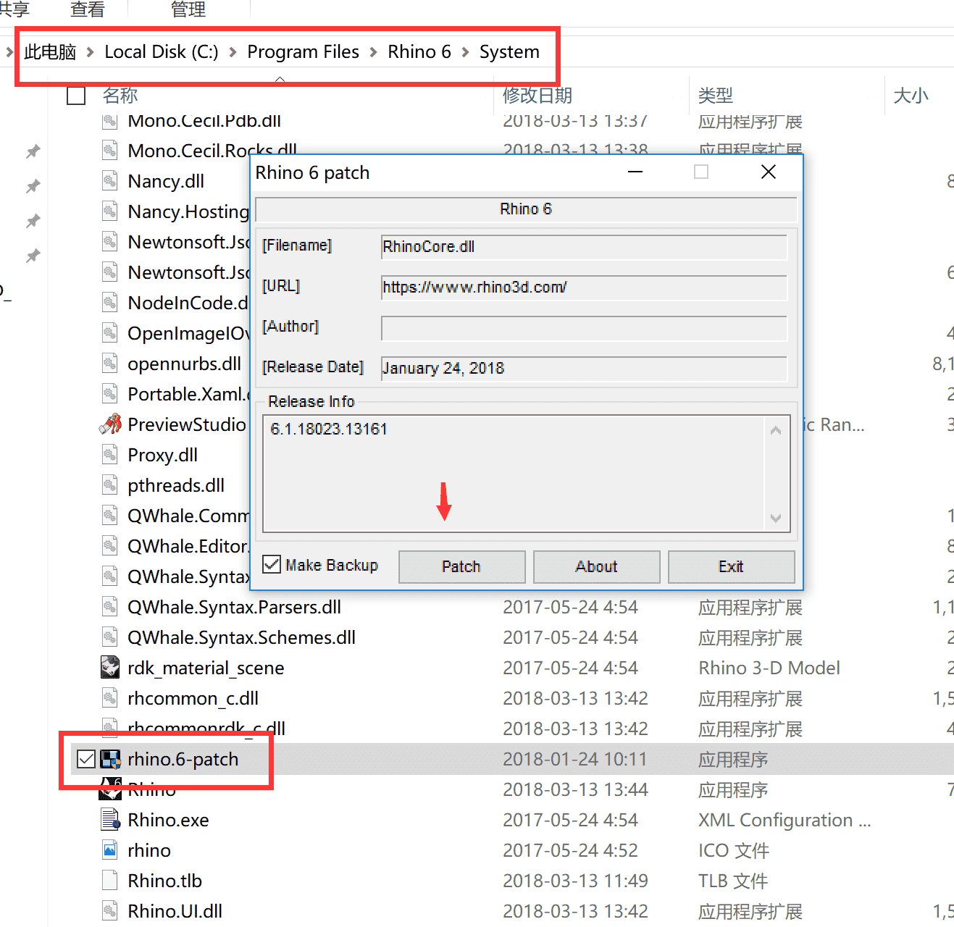The height and width of the screenshot is (927, 954).
Task: Navigate to Local Disk (C:) breadcrumb
Action: click(x=162, y=52)
